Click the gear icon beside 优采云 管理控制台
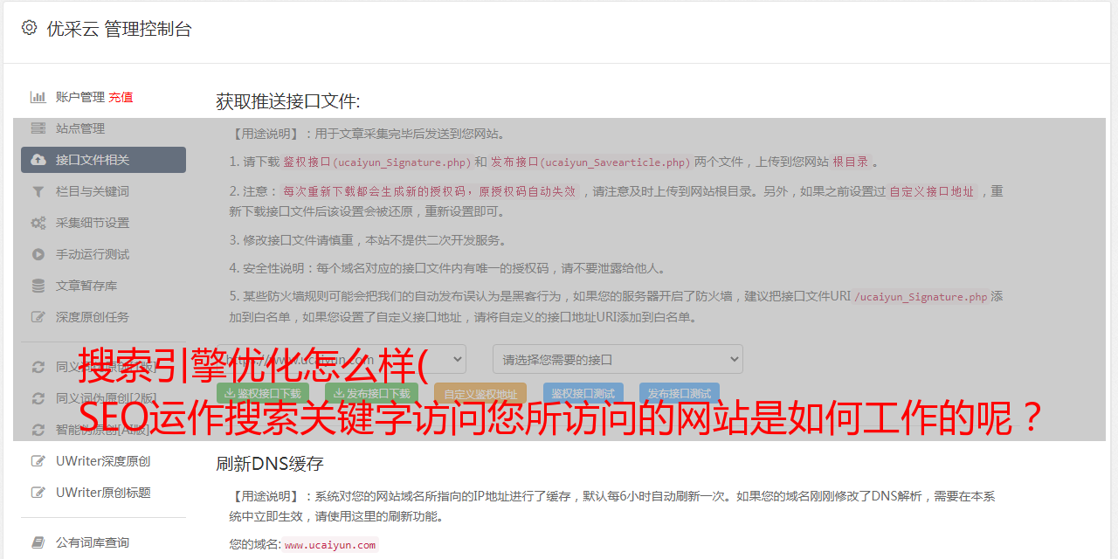 click(x=29, y=28)
